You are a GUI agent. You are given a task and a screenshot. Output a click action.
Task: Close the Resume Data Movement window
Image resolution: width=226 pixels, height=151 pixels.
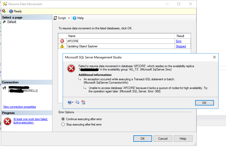[x=191, y=4]
